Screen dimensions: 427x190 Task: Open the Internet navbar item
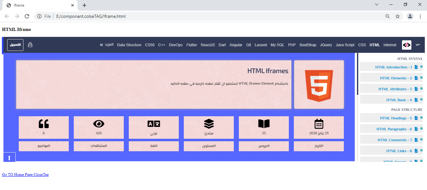[390, 45]
